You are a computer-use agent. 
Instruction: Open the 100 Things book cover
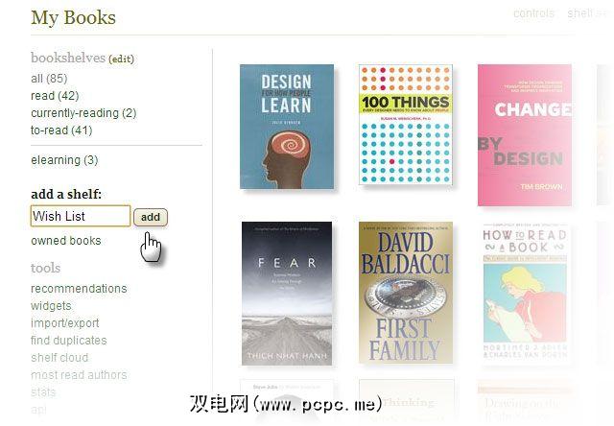coord(406,125)
